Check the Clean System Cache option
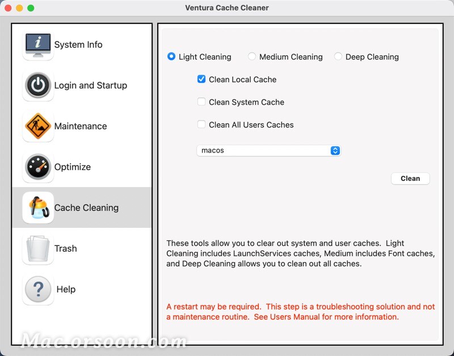This screenshot has width=454, height=356. click(201, 102)
